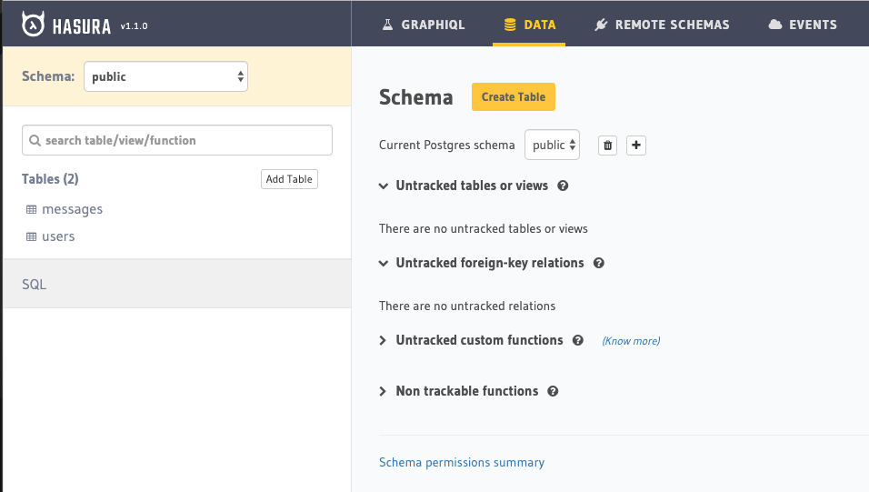Image resolution: width=869 pixels, height=492 pixels.
Task: Collapse the Untracked foreign-key relations section
Action: click(383, 263)
